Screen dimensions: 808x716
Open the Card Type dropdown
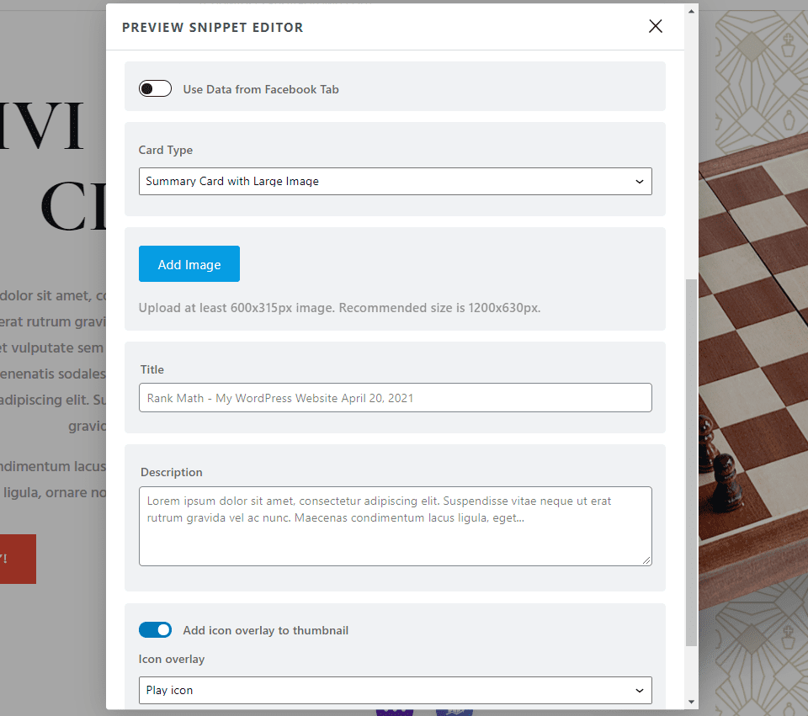(396, 181)
